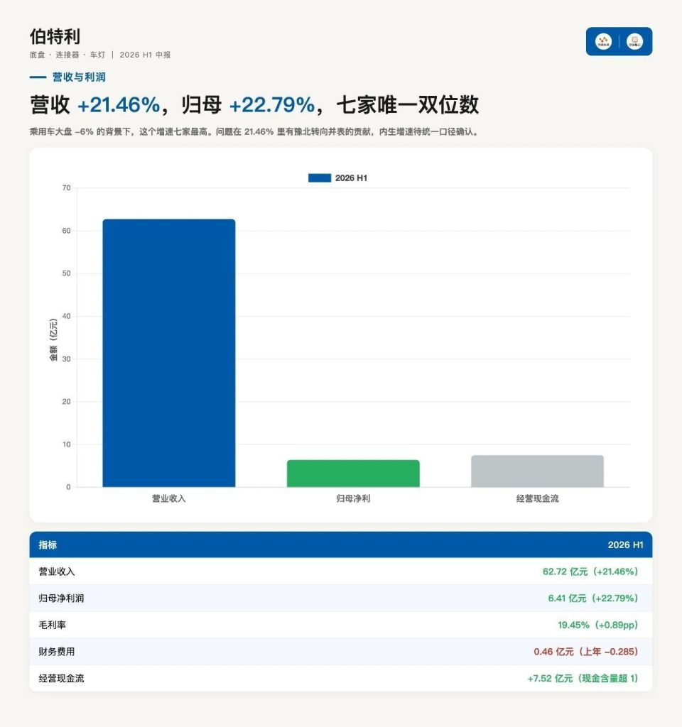Click the gray 经营现金流 bar
Screen dimensions: 682x727
(x=537, y=471)
